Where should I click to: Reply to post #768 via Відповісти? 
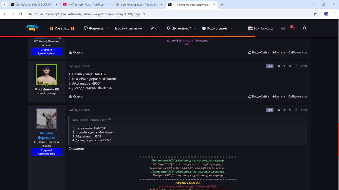(x=297, y=96)
